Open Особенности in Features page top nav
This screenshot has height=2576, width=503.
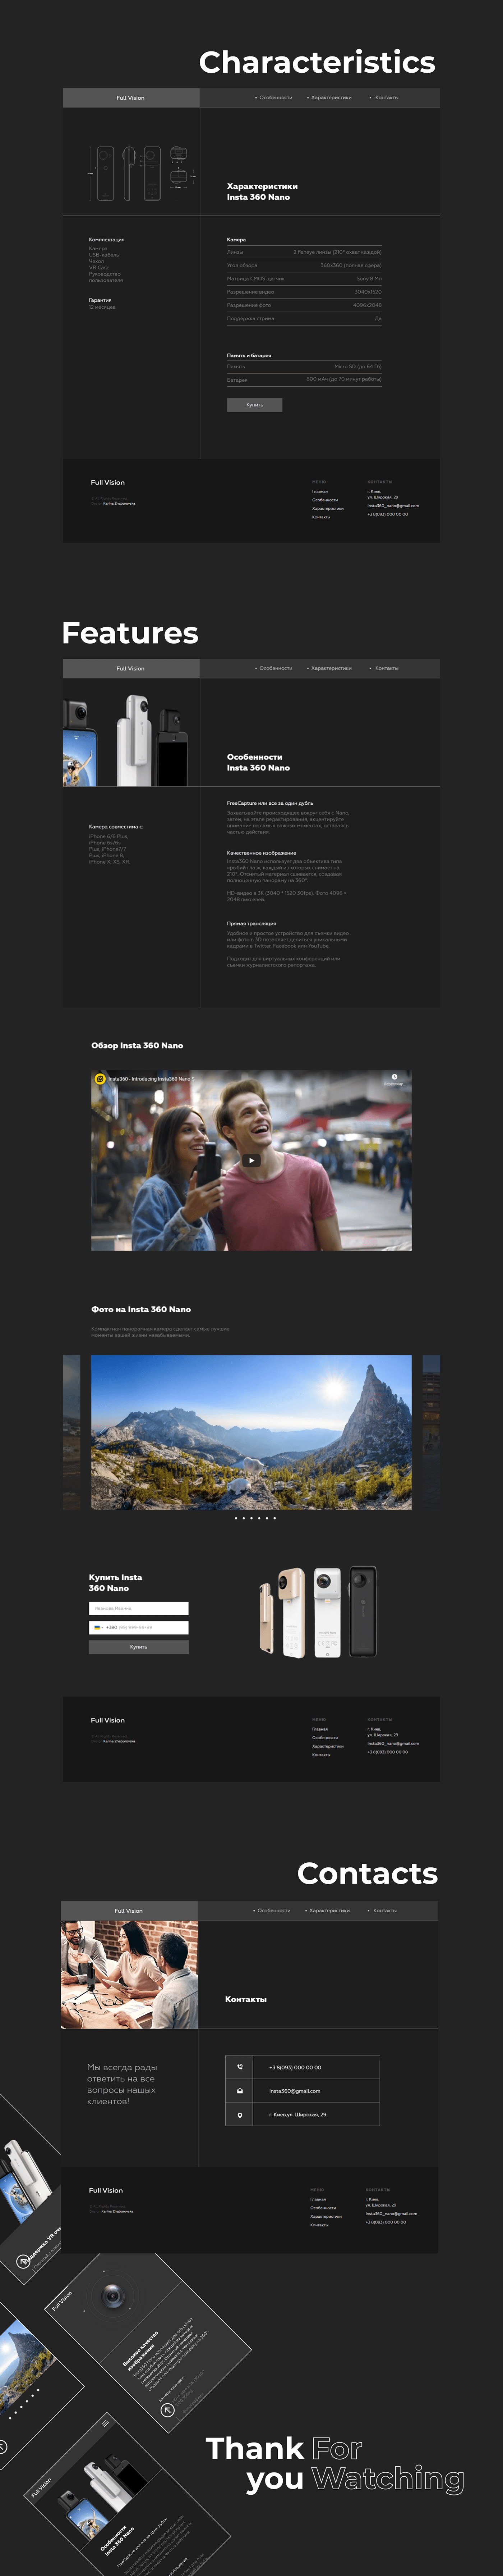pyautogui.click(x=276, y=668)
